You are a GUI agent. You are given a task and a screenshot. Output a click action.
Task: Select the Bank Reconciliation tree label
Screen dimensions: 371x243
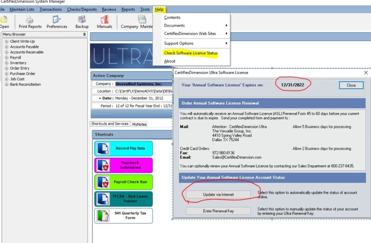click(26, 85)
